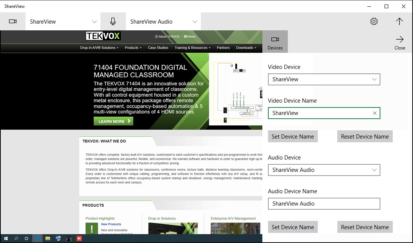Click the New Products link
The image size is (413, 243).
tap(111, 224)
